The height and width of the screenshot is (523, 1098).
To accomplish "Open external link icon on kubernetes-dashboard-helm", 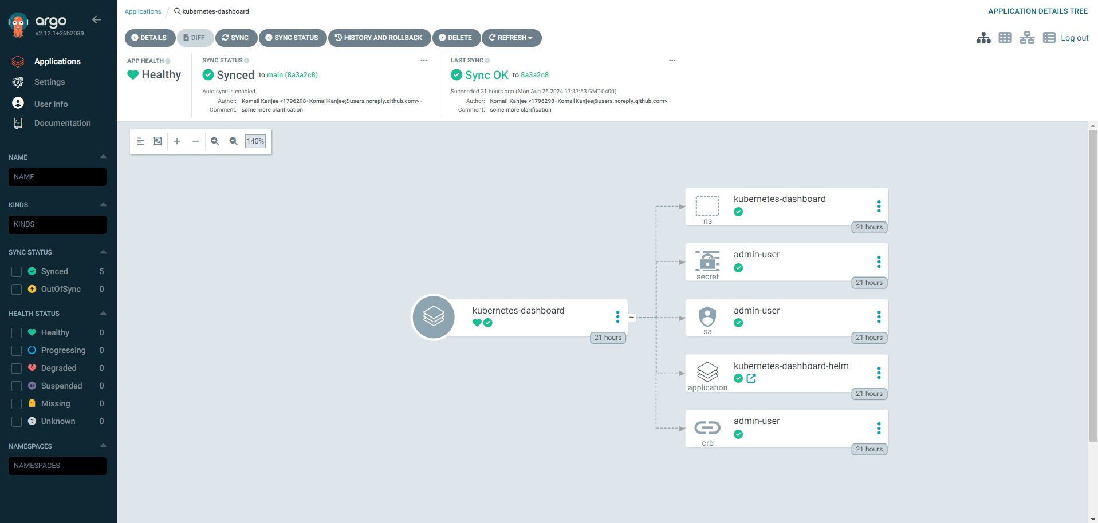I will (x=751, y=378).
